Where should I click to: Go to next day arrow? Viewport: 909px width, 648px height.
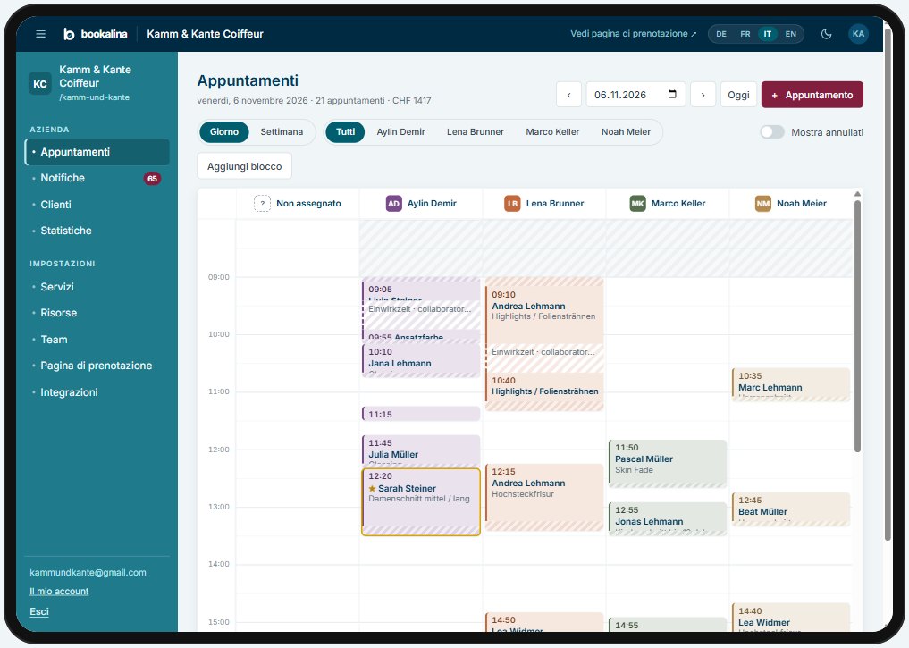click(703, 95)
